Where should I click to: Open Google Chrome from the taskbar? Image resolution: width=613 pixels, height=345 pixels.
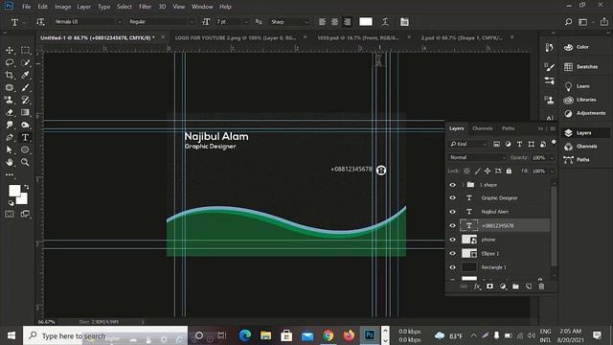[x=328, y=335]
